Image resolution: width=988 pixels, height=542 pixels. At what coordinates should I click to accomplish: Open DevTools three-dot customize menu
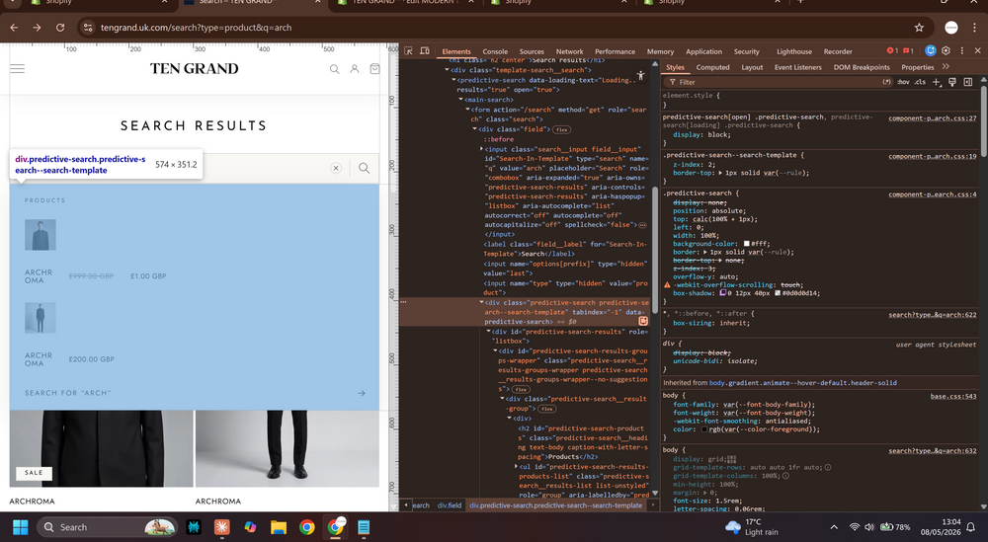[x=961, y=51]
